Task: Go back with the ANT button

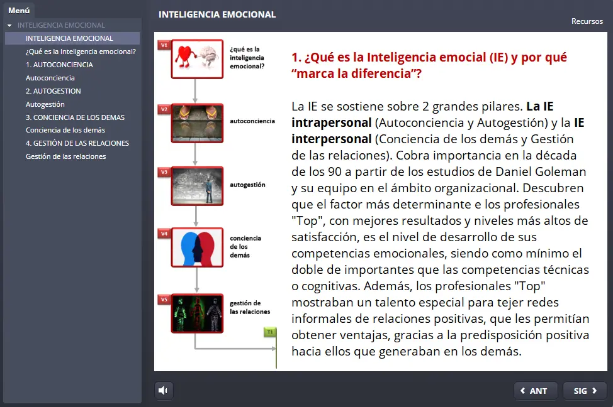Action: click(x=535, y=391)
